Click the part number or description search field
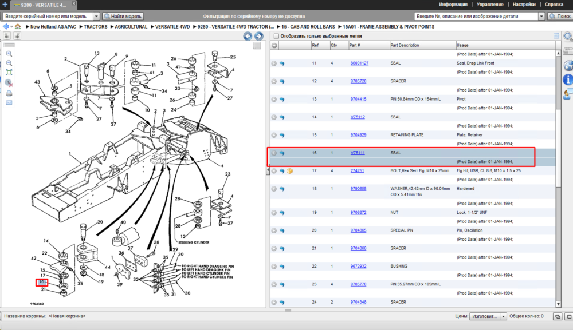573x330 pixels. tap(476, 17)
